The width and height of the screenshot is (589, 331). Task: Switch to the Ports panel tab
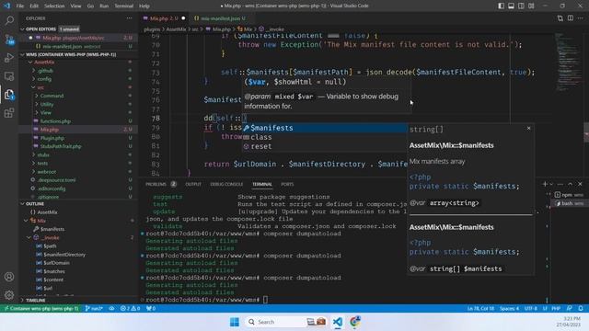[287, 184]
